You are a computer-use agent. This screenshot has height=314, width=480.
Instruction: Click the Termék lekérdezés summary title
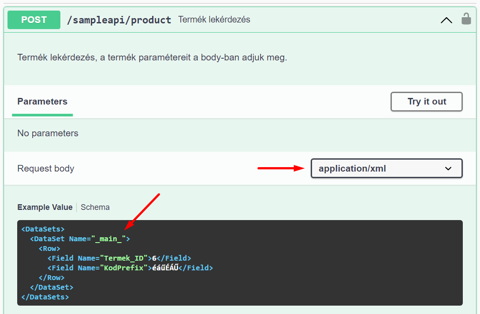point(214,19)
